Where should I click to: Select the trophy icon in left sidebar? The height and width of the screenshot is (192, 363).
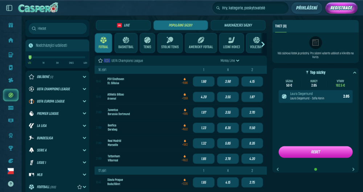click(x=11, y=148)
